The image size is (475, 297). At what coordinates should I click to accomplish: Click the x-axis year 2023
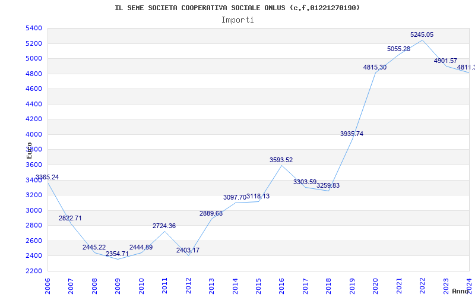[x=446, y=286]
